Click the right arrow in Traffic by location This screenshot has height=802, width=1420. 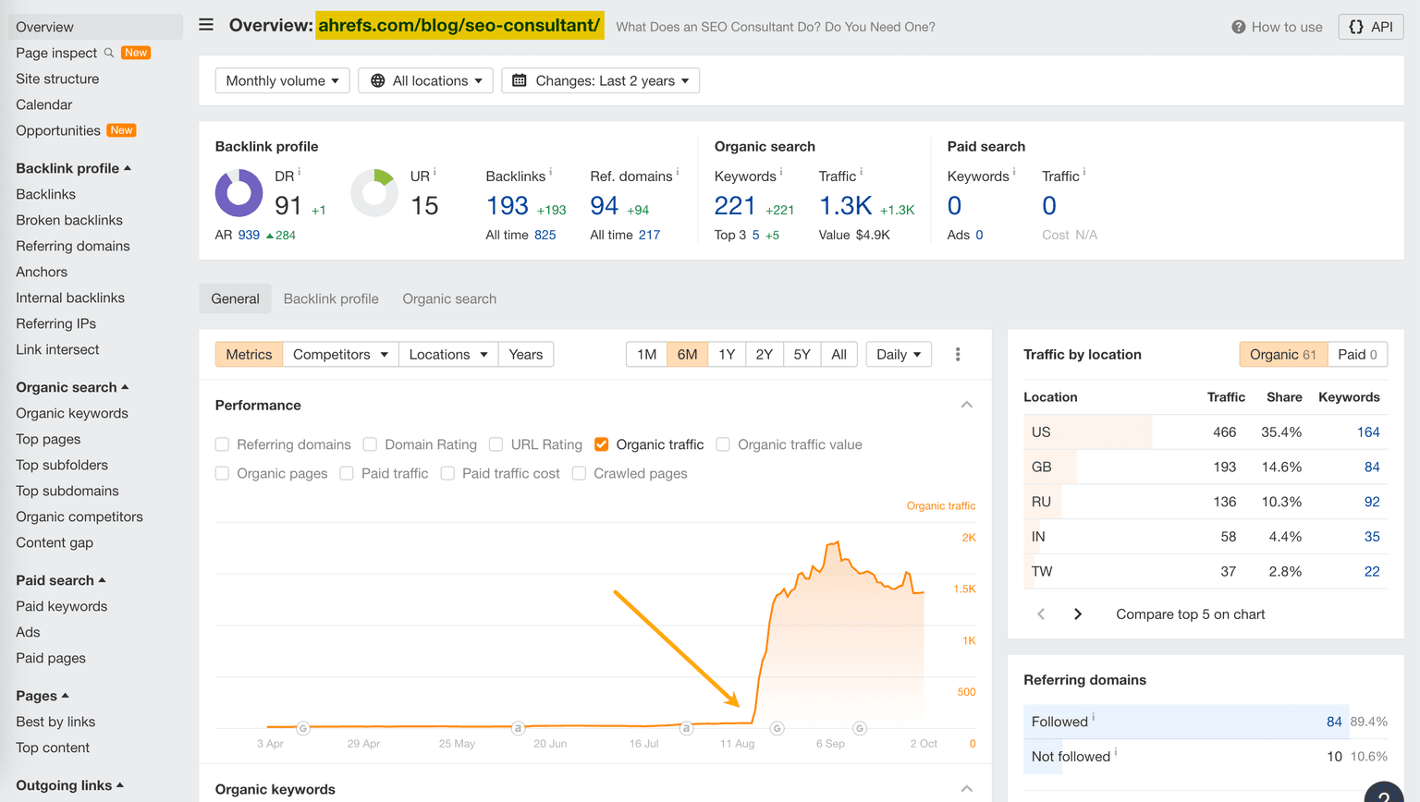click(1077, 613)
